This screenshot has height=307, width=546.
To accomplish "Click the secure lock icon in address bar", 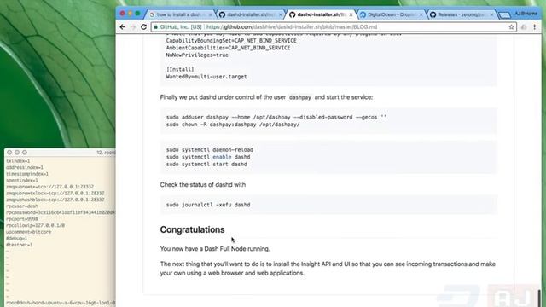I will point(155,26).
